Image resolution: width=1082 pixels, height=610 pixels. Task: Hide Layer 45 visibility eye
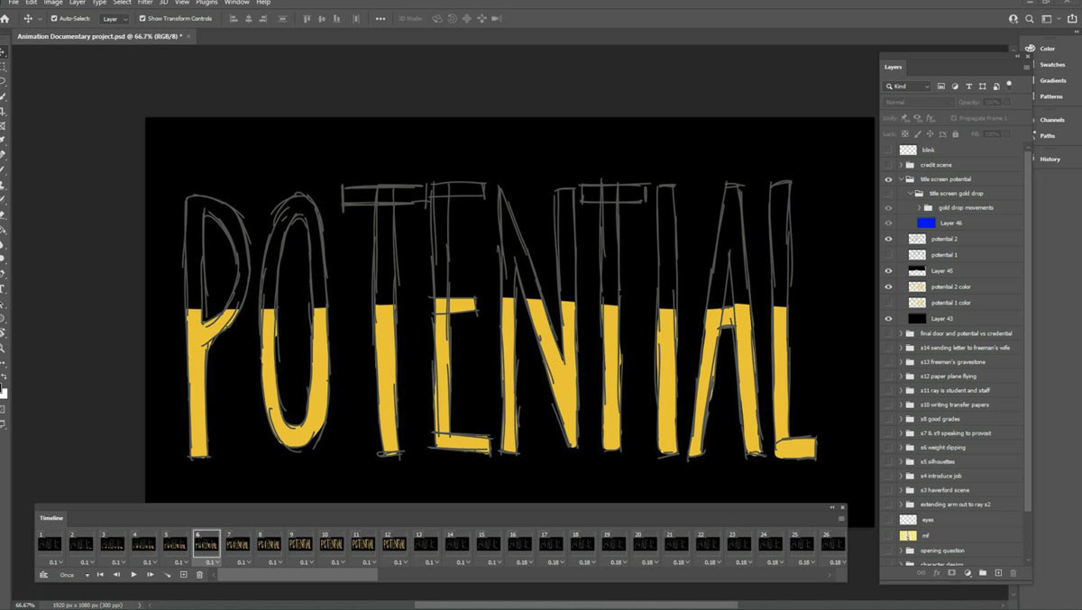pyautogui.click(x=888, y=270)
